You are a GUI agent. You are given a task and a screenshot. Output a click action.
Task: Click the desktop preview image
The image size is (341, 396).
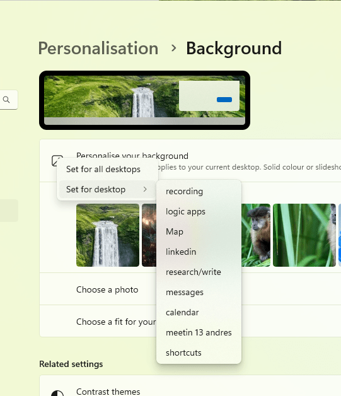(144, 100)
